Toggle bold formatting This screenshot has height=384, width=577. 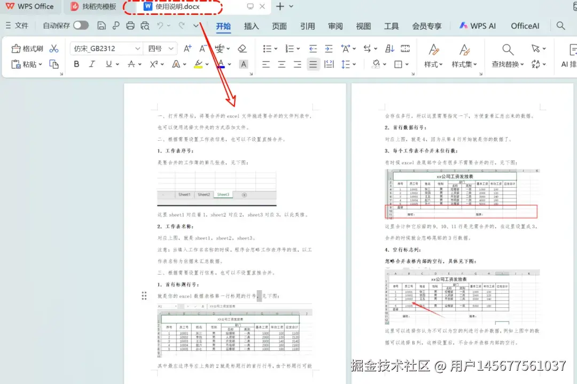(x=76, y=65)
